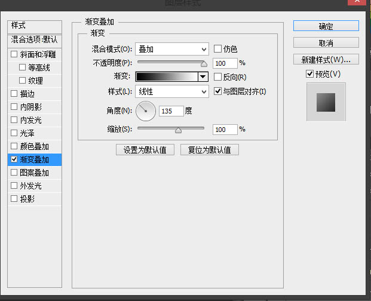Toggle the 预览(V) preview checkbox
This screenshot has height=301, width=371.
(309, 74)
